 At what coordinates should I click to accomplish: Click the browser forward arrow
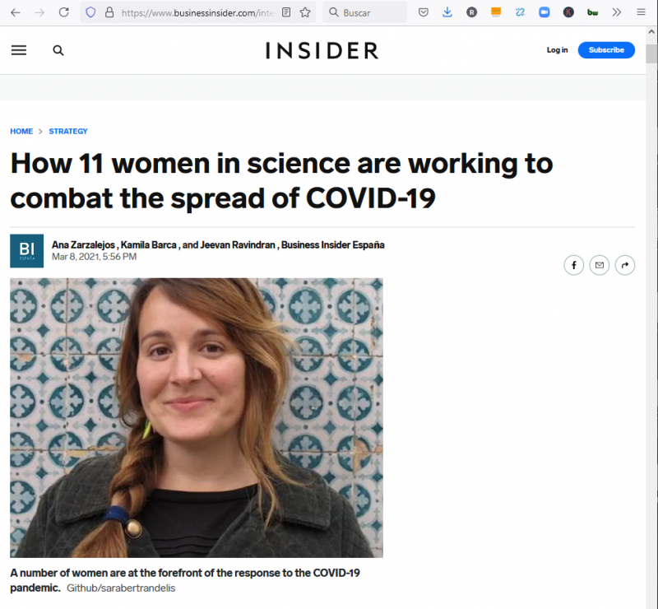[39, 12]
